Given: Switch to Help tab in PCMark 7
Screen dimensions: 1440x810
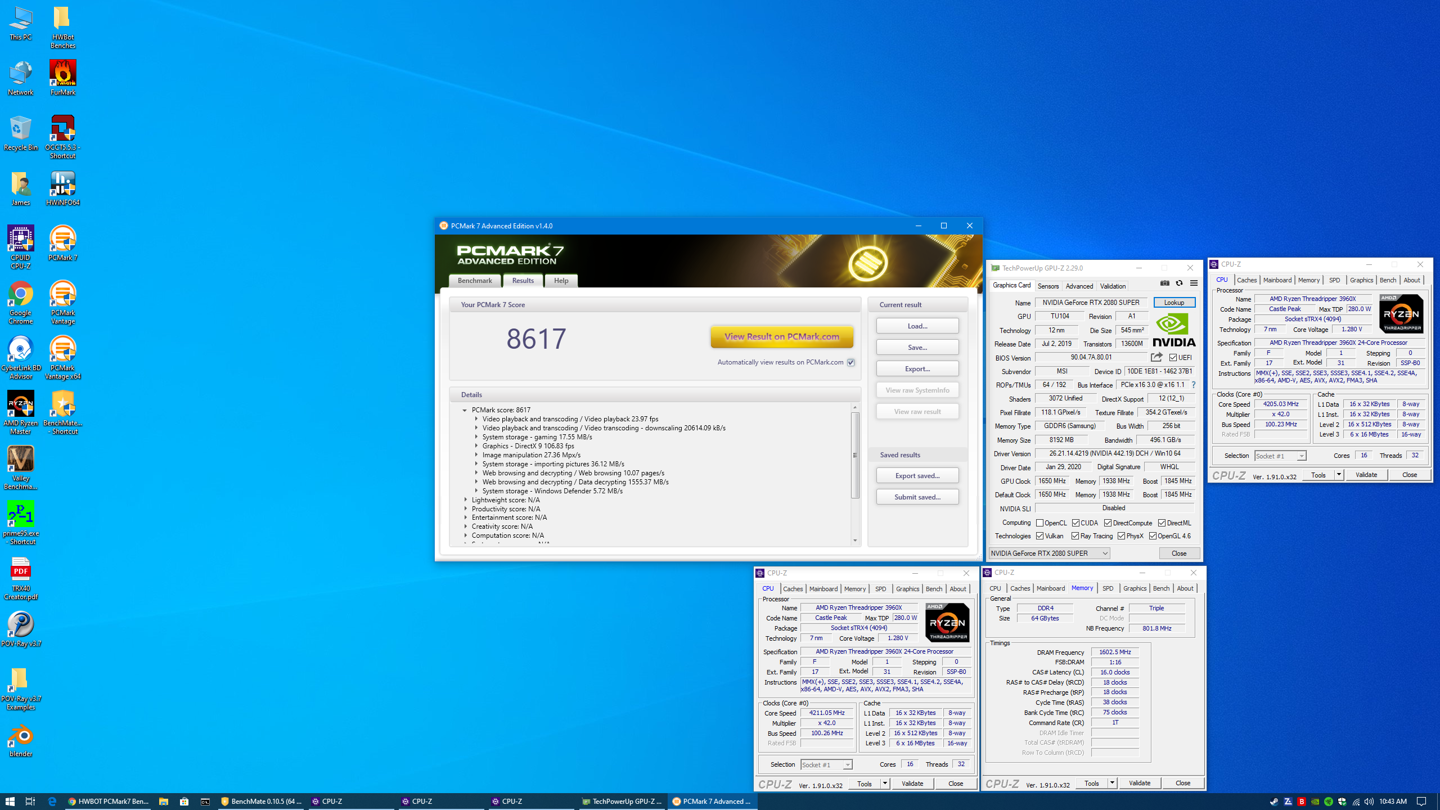Looking at the screenshot, I should [561, 281].
